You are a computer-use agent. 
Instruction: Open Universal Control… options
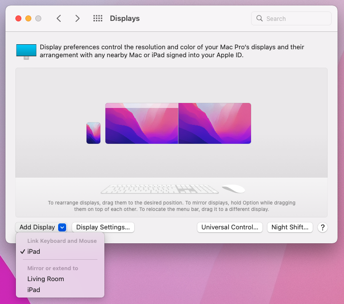coord(230,227)
